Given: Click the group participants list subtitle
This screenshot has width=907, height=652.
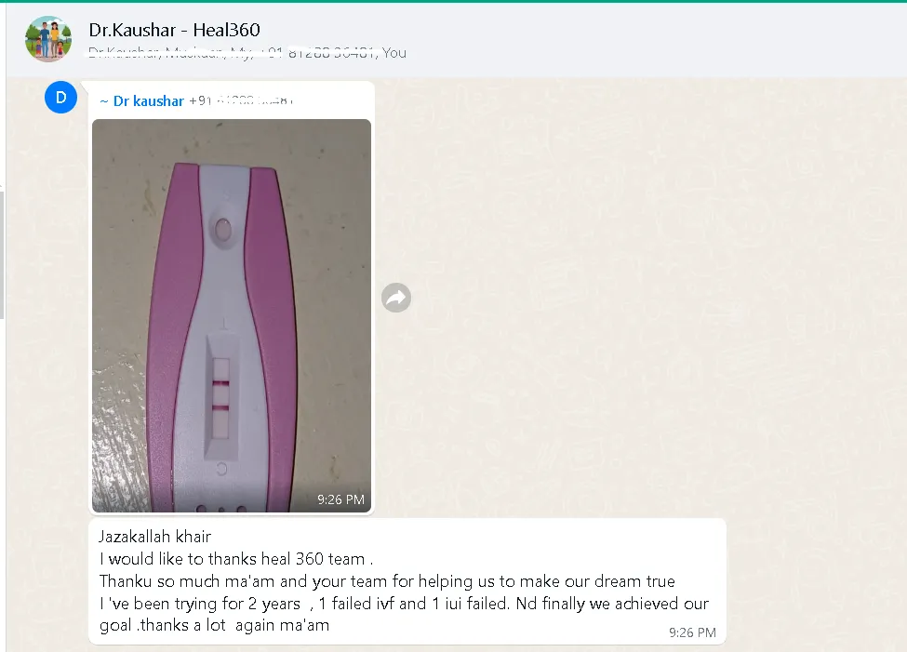Looking at the screenshot, I should click(247, 53).
